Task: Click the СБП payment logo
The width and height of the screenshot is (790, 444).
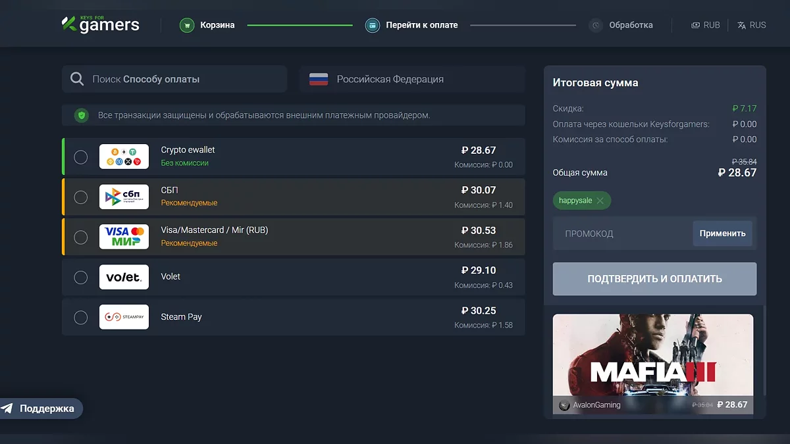Action: pyautogui.click(x=124, y=197)
